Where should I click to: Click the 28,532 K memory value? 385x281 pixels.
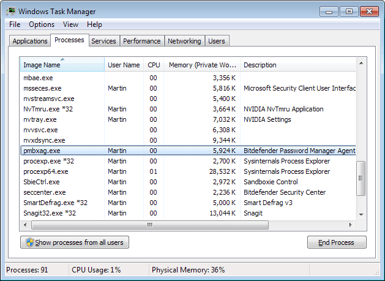(x=222, y=171)
